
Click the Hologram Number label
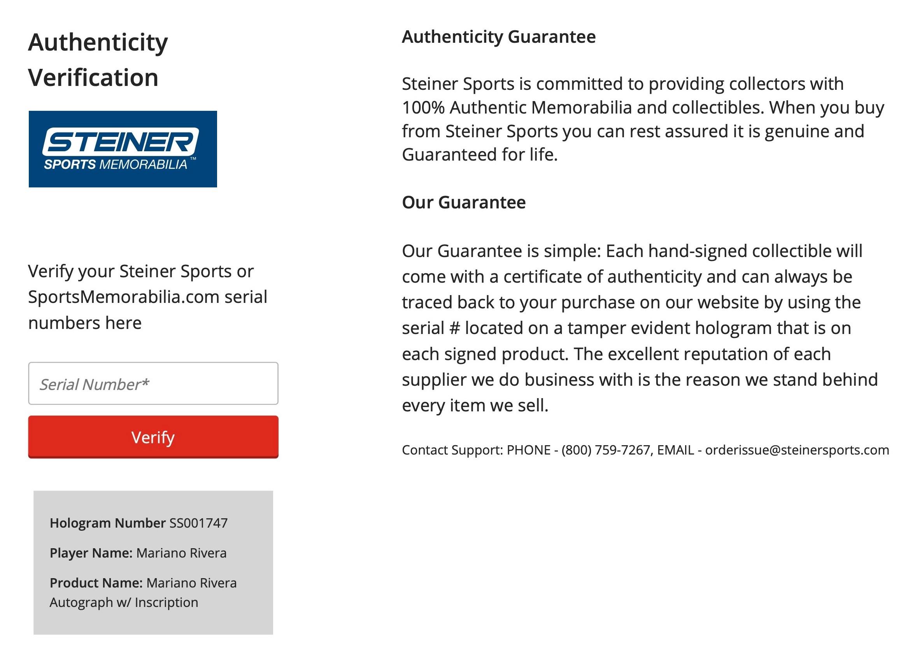[x=107, y=523]
